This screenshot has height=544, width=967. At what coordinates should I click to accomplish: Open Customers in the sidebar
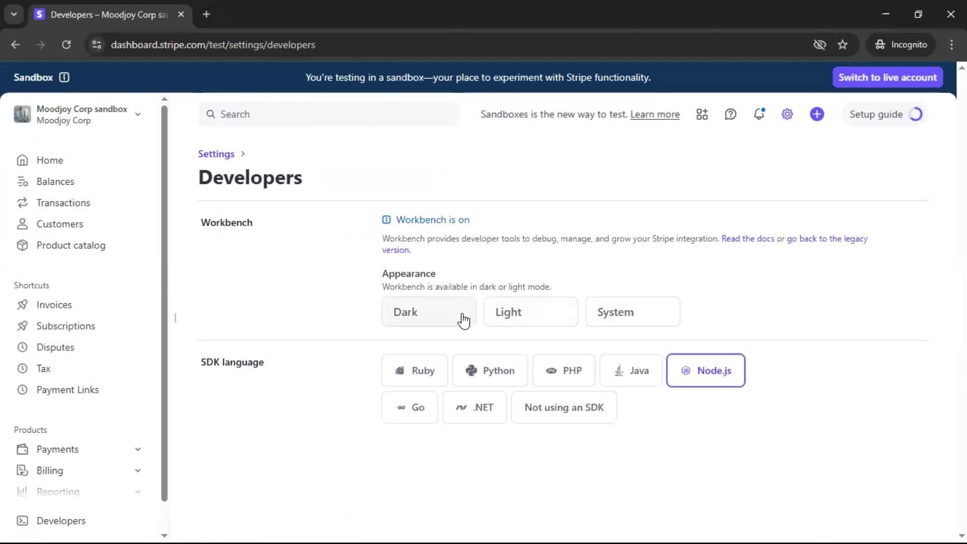(59, 224)
